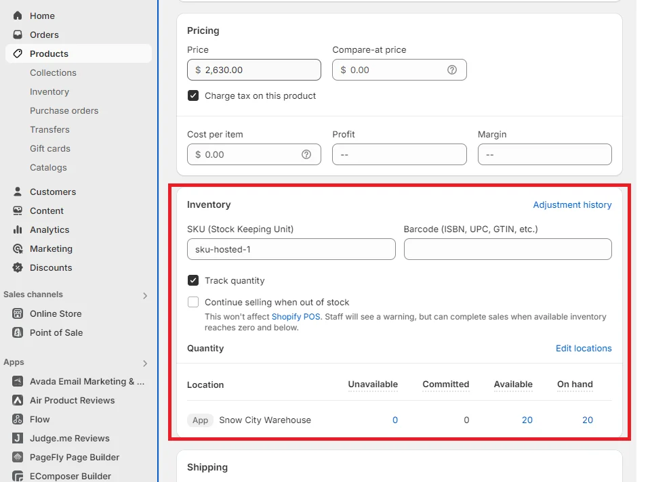Click the Air Product Reviews app icon
Image resolution: width=650 pixels, height=482 pixels.
coord(18,400)
